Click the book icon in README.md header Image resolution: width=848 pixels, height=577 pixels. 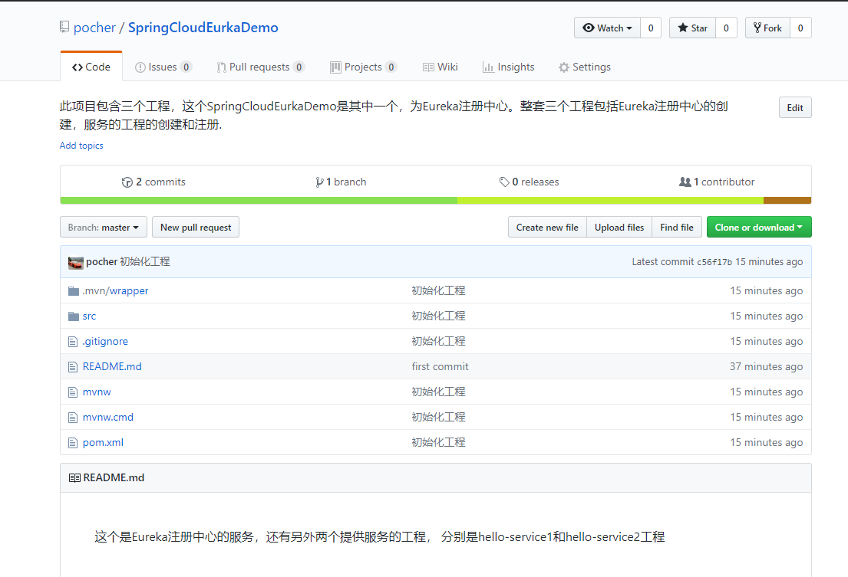[74, 477]
